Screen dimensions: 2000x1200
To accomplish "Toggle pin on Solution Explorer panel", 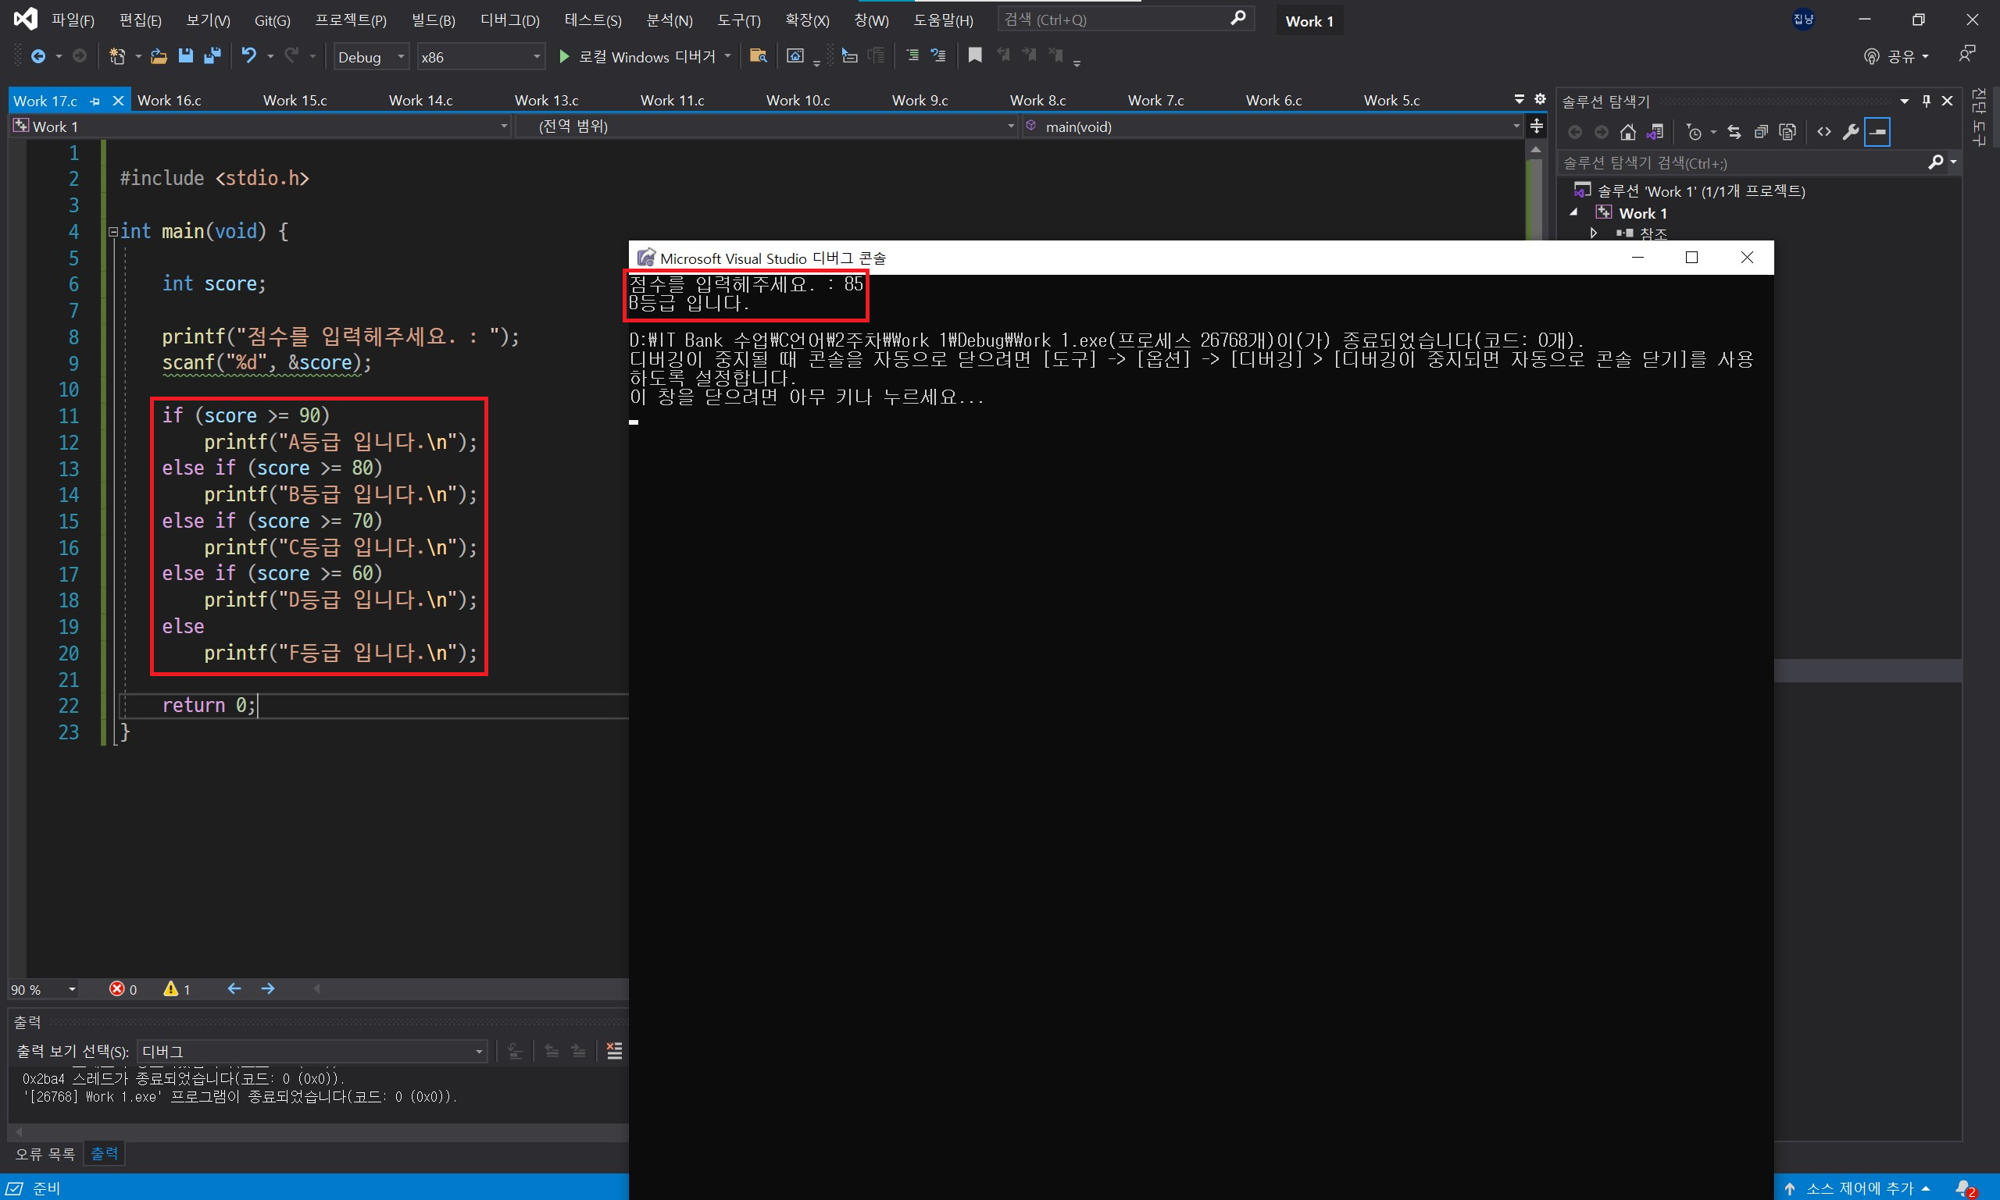I will (x=1927, y=101).
